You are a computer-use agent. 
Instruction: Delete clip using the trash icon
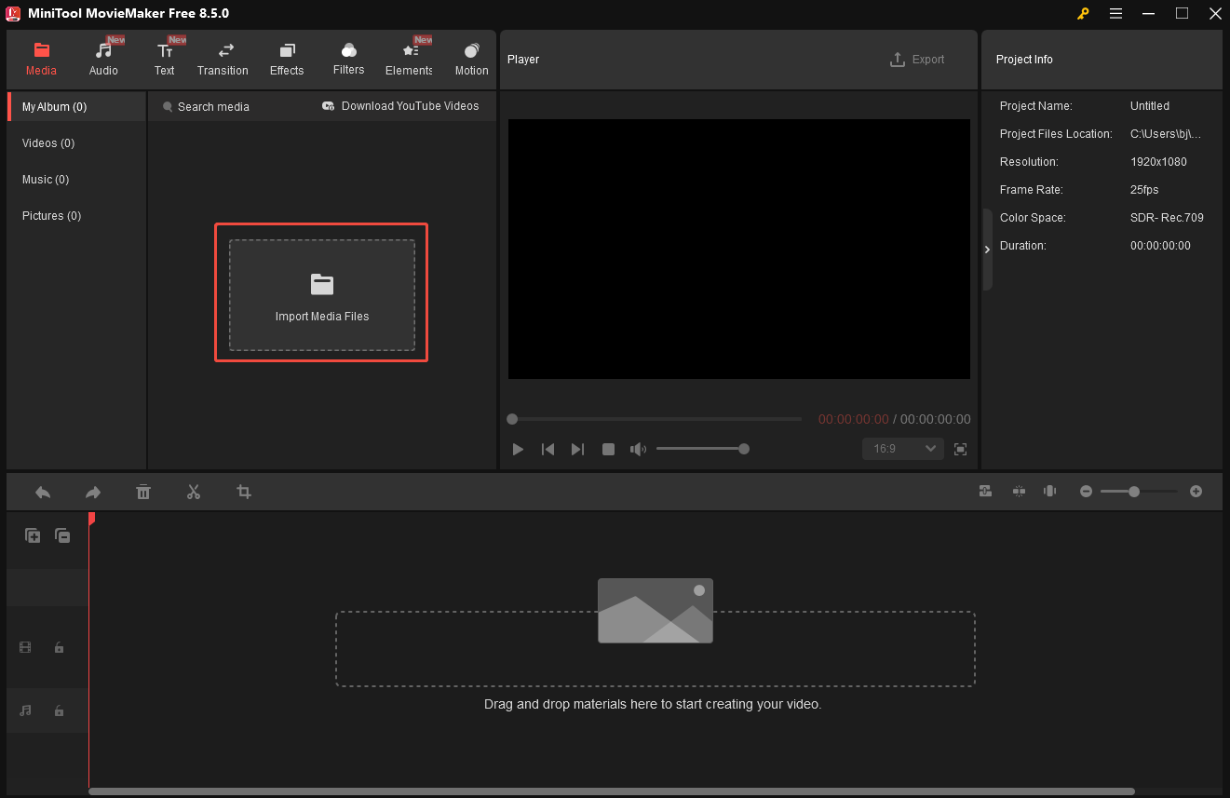click(x=143, y=492)
